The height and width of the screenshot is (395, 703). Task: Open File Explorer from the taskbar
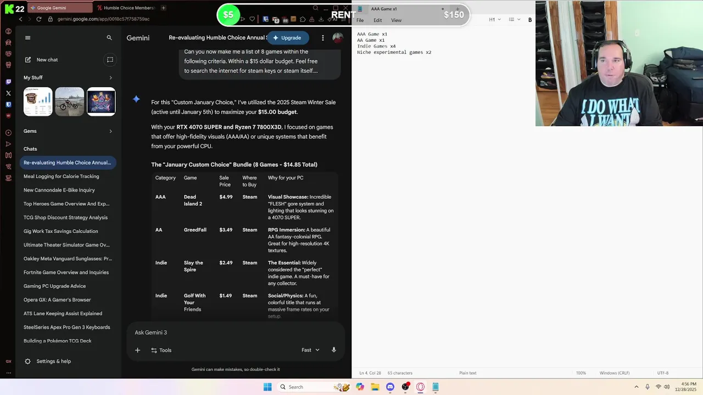375,387
